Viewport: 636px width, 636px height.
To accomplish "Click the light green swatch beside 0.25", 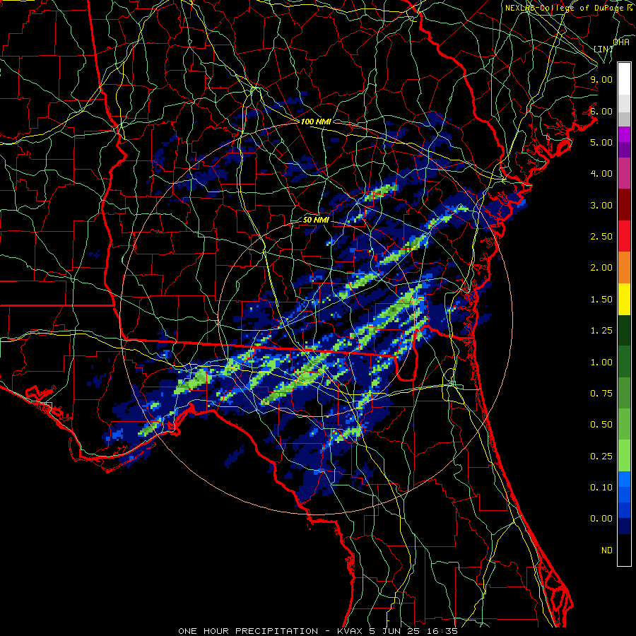I will pyautogui.click(x=624, y=456).
